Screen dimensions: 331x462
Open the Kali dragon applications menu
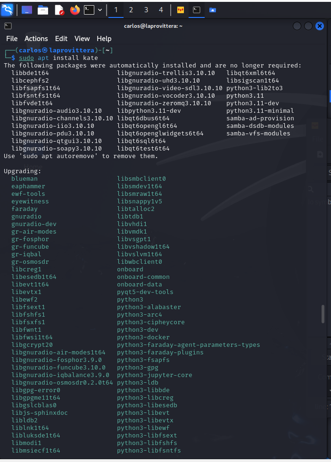point(7,10)
